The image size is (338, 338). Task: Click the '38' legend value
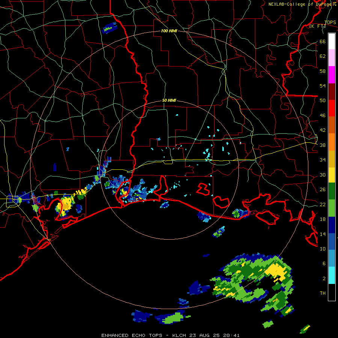click(x=322, y=145)
